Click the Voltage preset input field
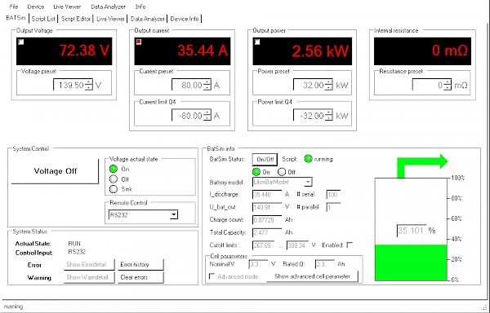This screenshot has height=313, width=490. (x=69, y=85)
